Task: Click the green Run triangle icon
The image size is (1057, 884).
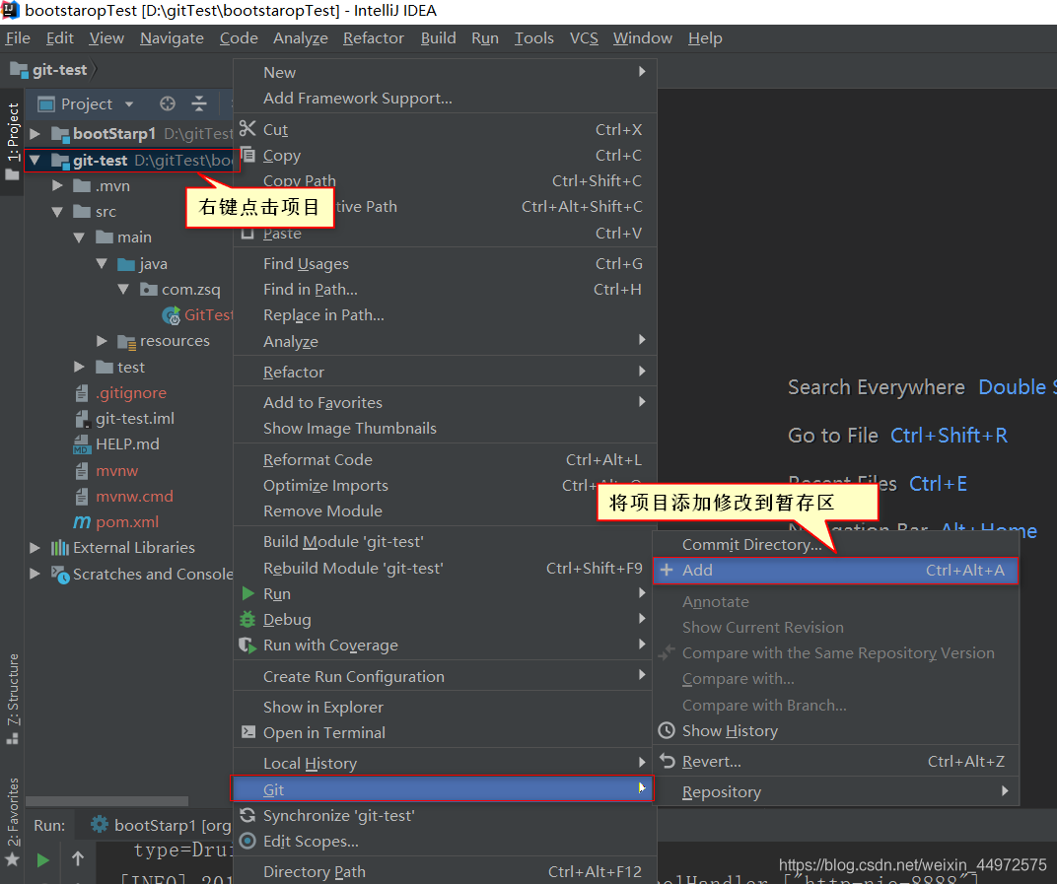Action: coord(248,593)
